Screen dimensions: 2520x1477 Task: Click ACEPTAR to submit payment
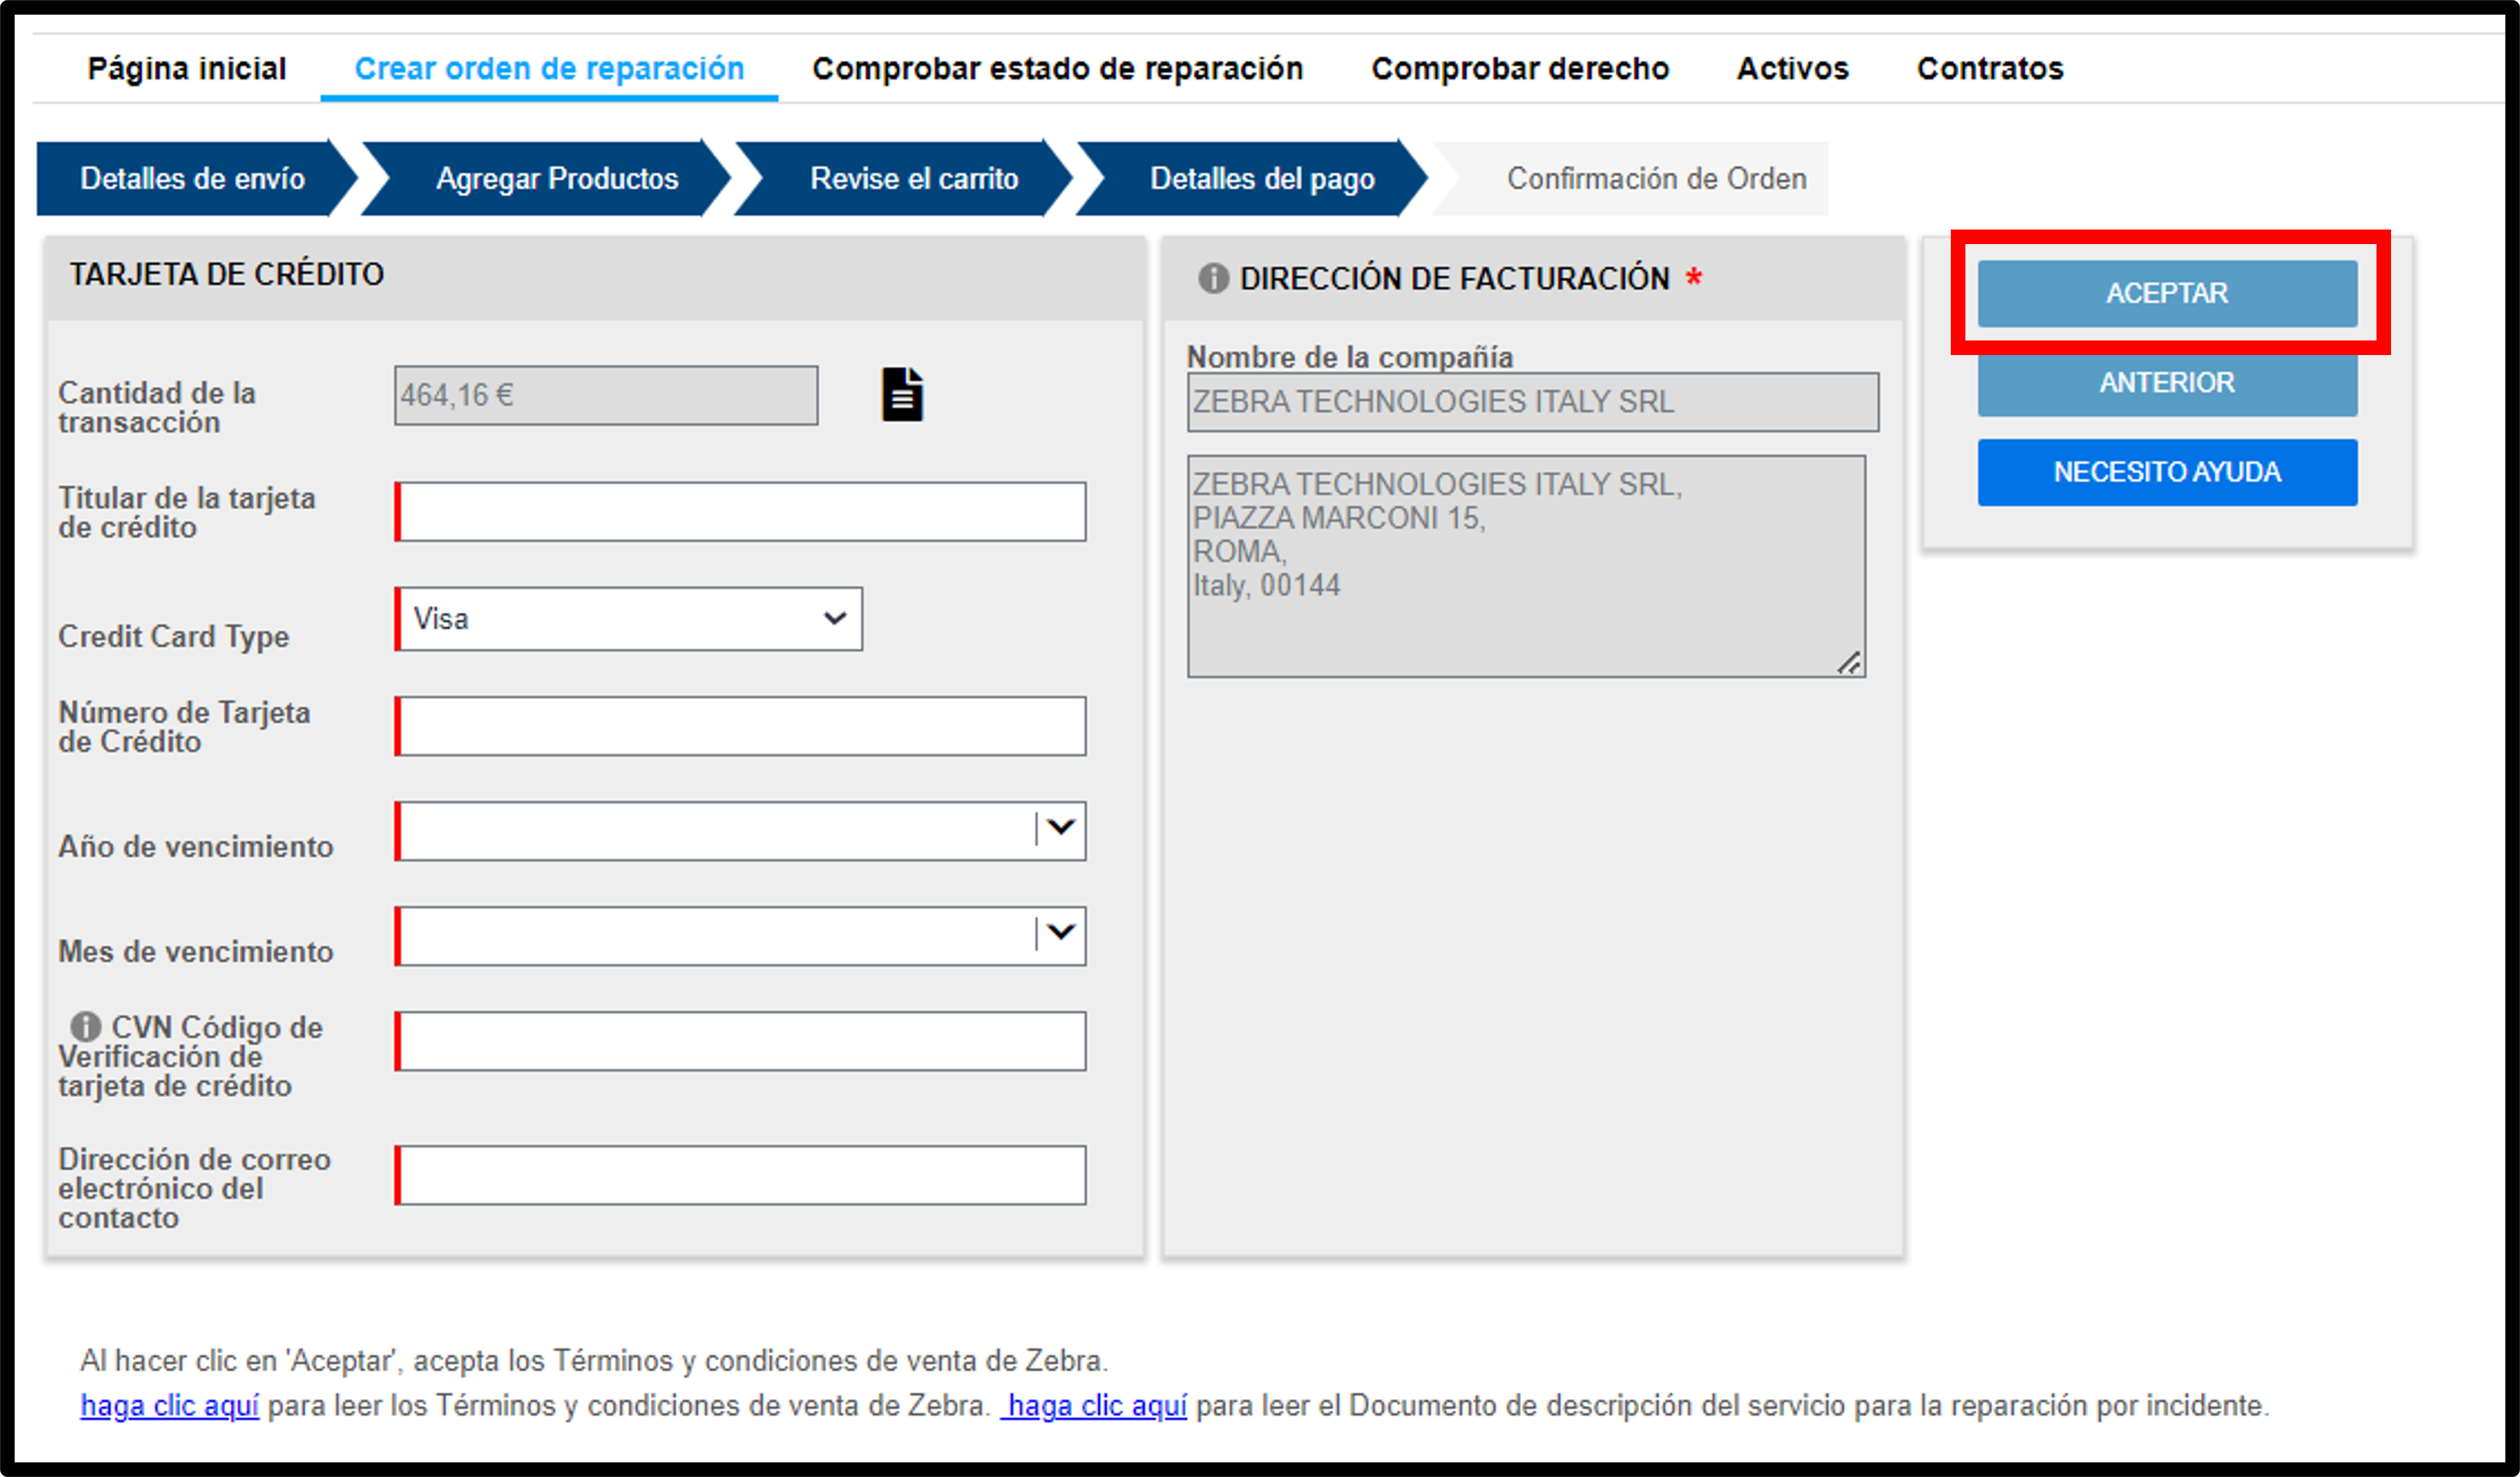coord(2166,293)
